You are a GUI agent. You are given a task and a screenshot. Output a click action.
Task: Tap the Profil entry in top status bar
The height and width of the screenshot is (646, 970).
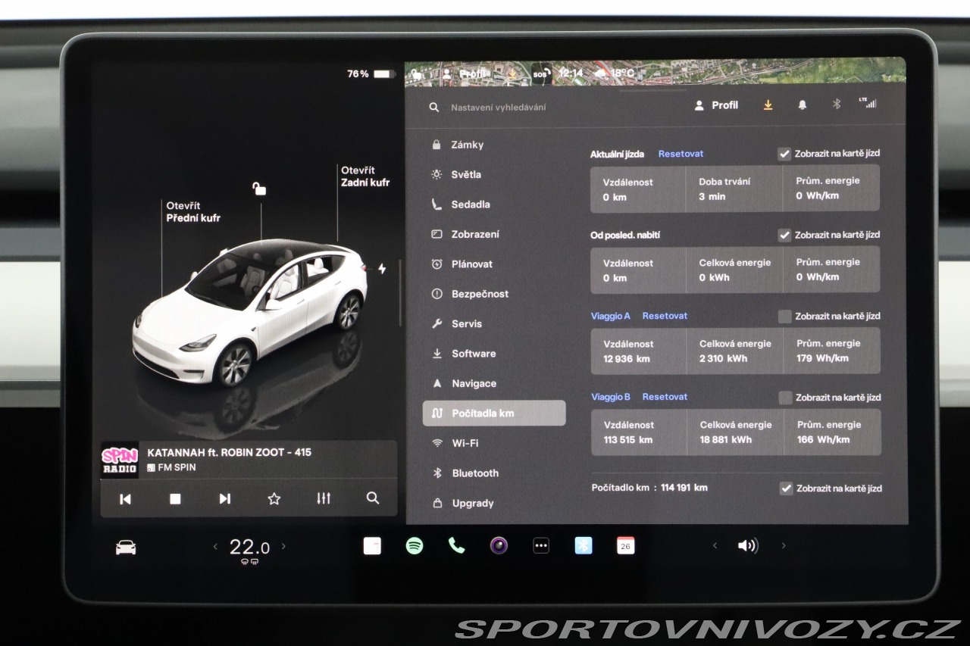click(x=465, y=73)
